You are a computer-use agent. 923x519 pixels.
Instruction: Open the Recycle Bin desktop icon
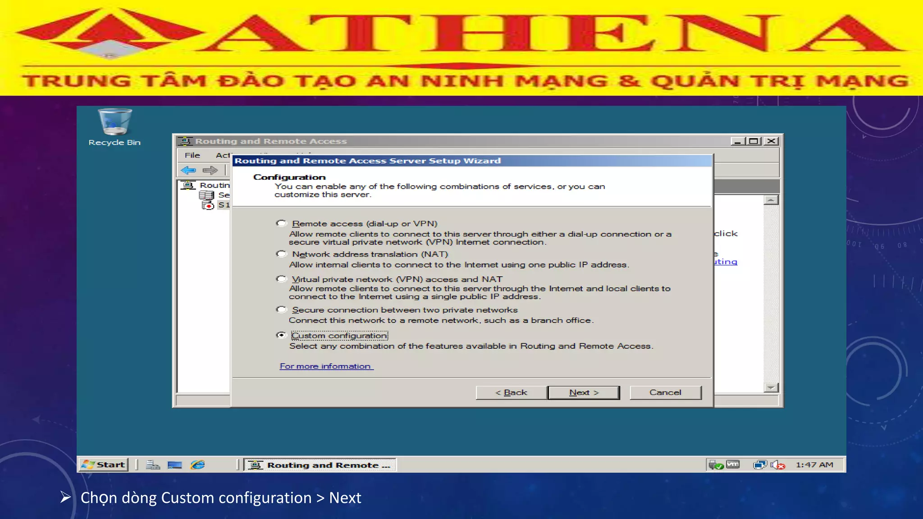[114, 127]
